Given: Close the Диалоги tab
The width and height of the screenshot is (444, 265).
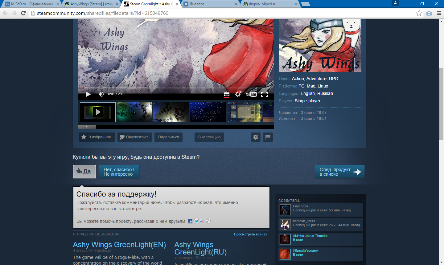Looking at the screenshot, I should point(236,4).
